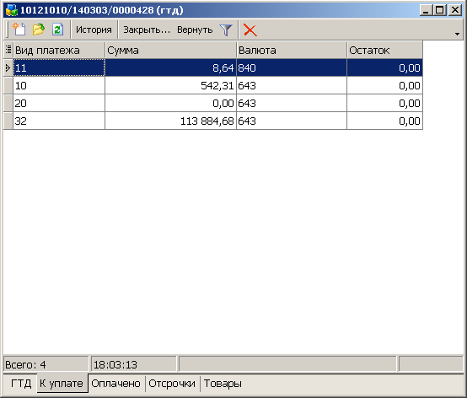Select payment type cell 32

pos(59,121)
